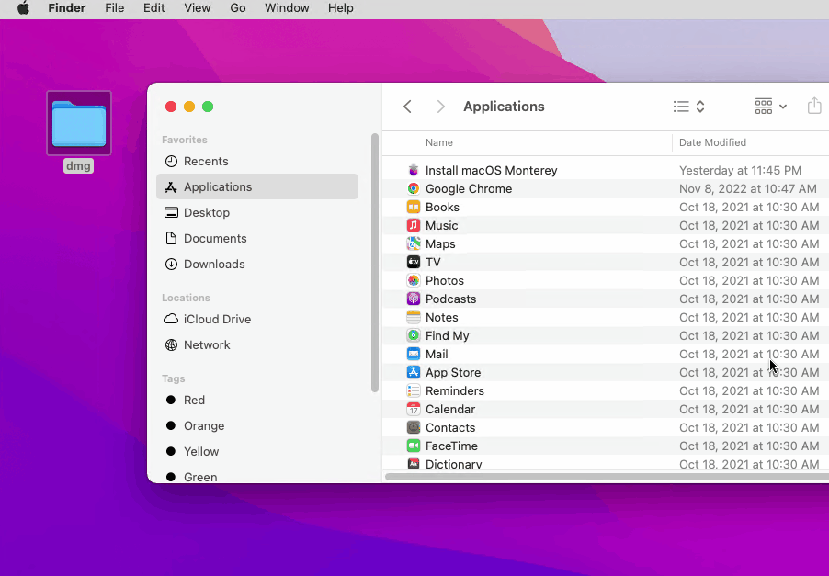This screenshot has width=829, height=576.
Task: Click the file list horizontal scrollbar
Action: (607, 477)
